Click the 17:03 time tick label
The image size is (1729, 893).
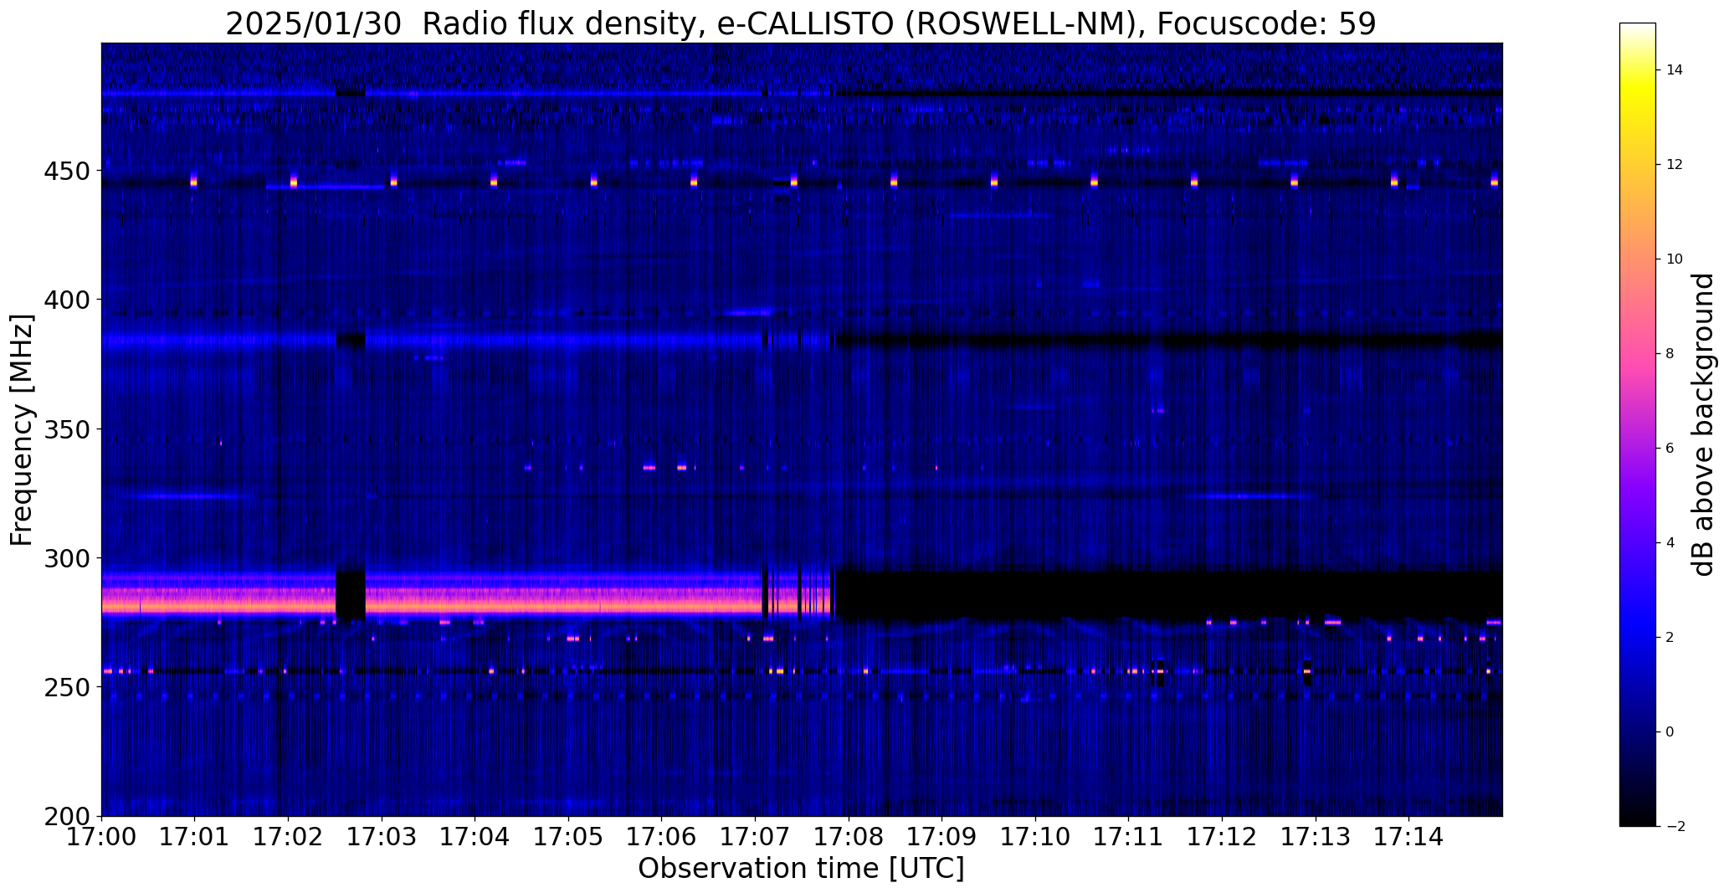click(382, 836)
